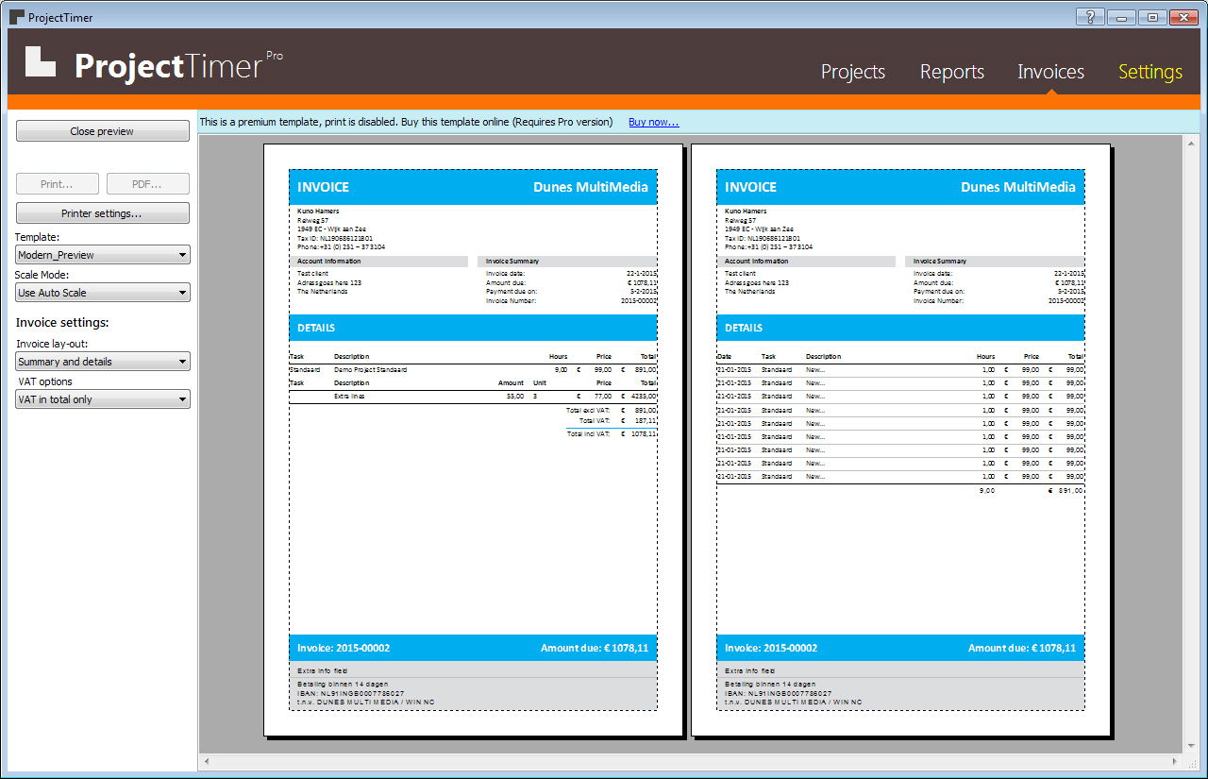The width and height of the screenshot is (1208, 779).
Task: Click the right arrow of the horizontal scrollbar
Action: coord(1176,761)
